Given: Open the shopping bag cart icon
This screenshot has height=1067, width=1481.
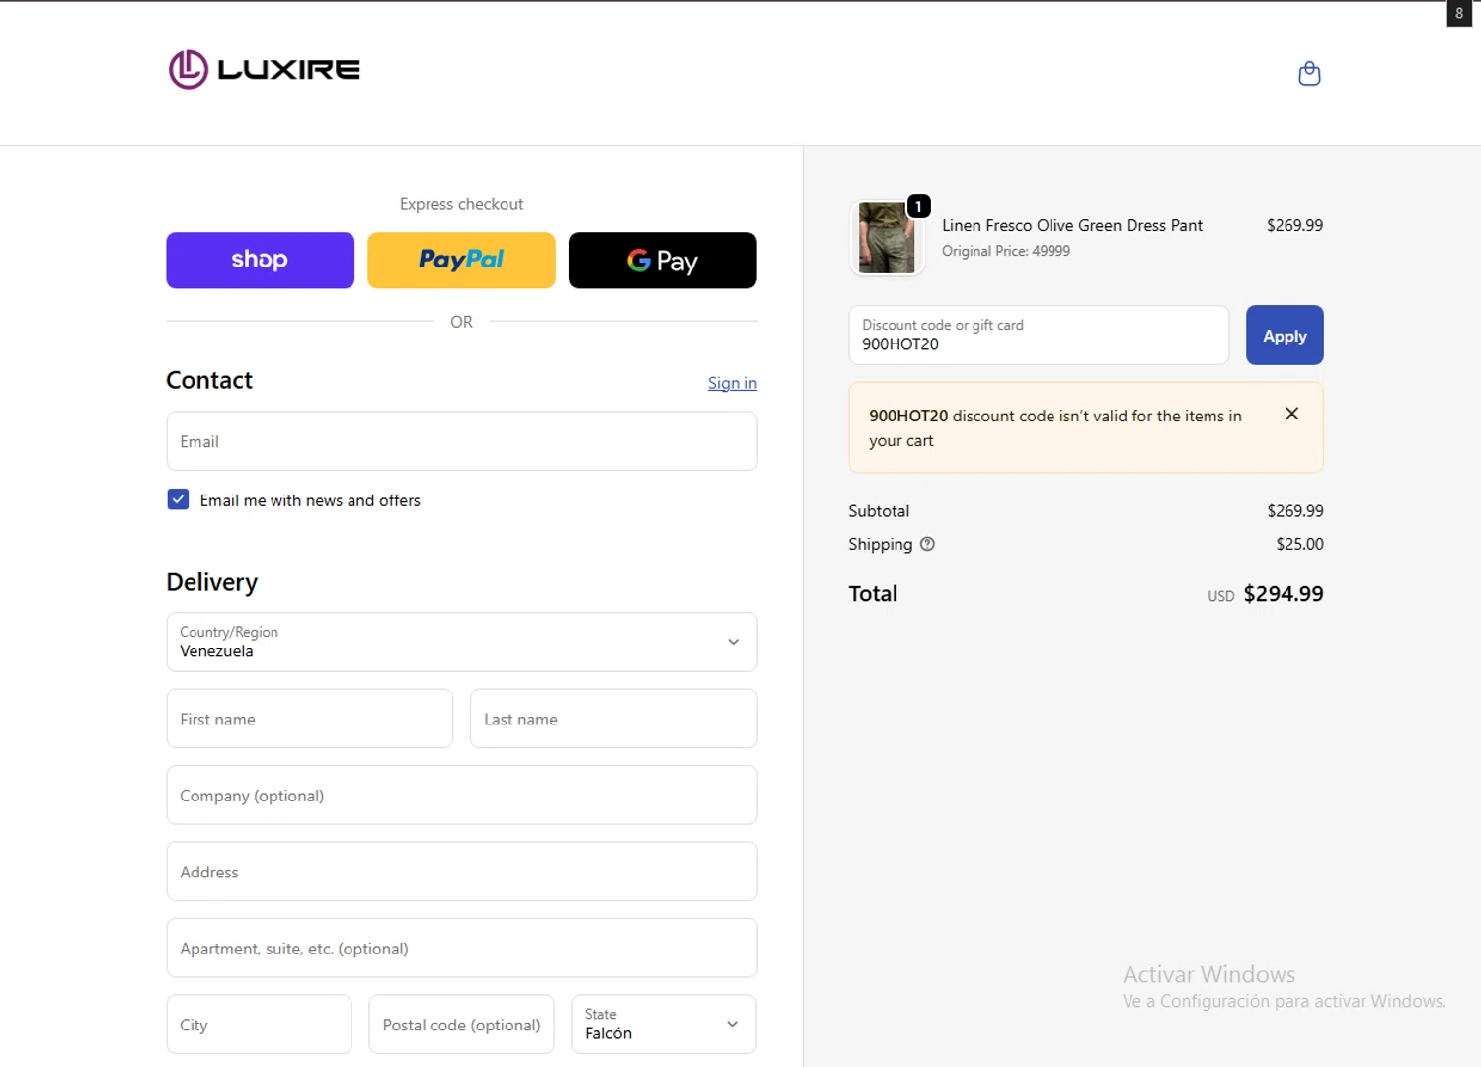Looking at the screenshot, I should coord(1309,74).
